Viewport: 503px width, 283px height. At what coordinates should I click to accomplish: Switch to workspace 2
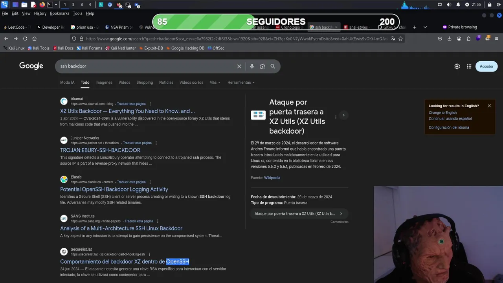coord(73,5)
